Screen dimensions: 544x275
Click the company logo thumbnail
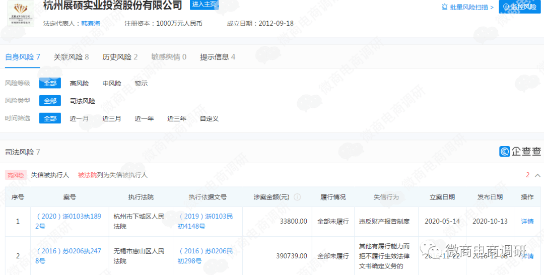pyautogui.click(x=21, y=13)
